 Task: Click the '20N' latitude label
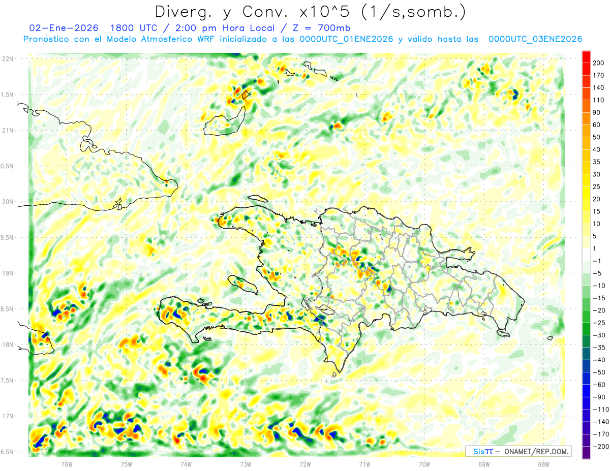pos(7,202)
